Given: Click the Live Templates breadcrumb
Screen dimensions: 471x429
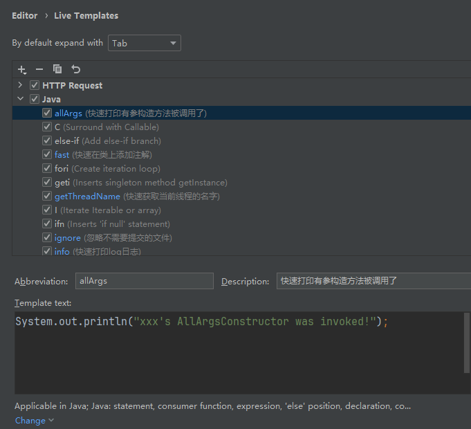Looking at the screenshot, I should click(86, 16).
